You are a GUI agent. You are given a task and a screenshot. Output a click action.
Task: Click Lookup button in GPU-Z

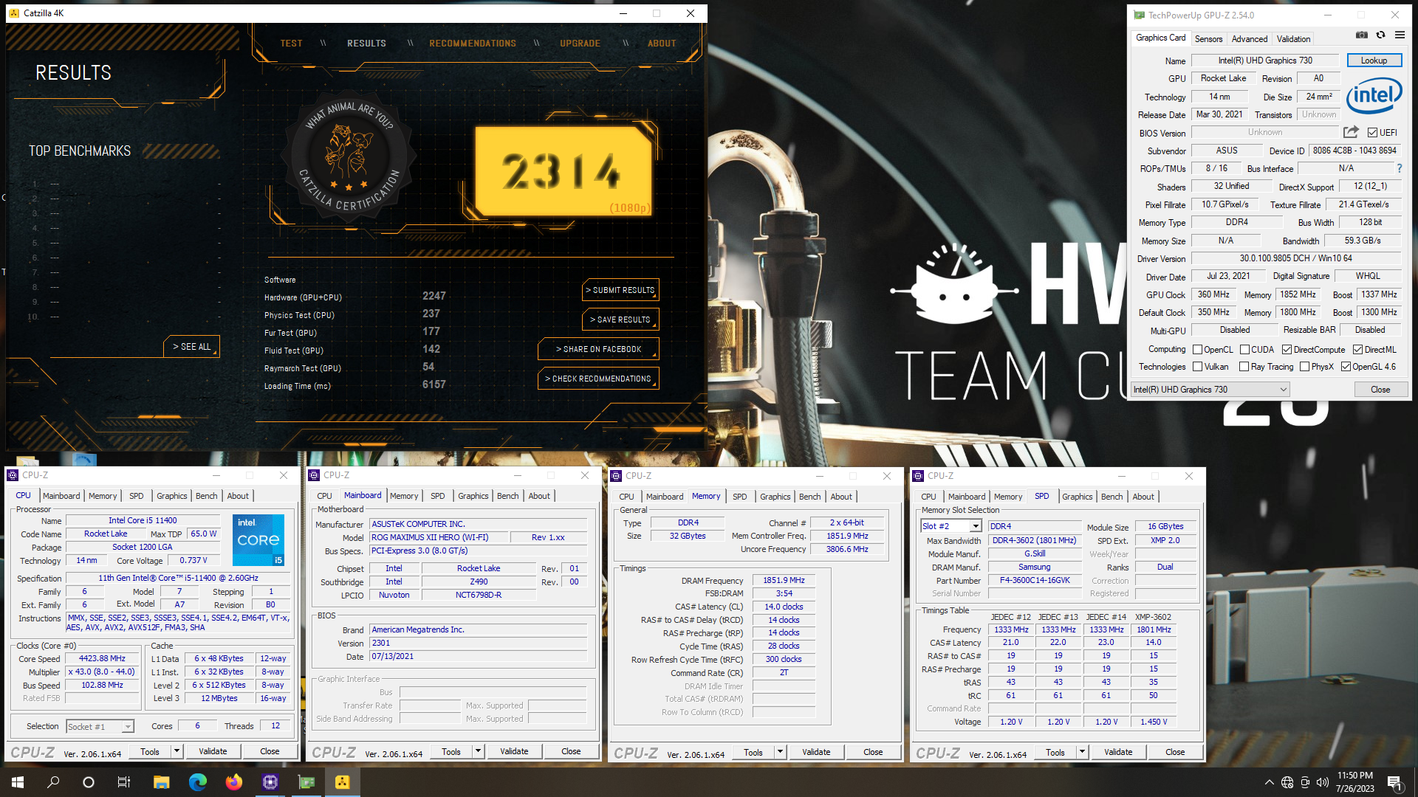pyautogui.click(x=1374, y=61)
